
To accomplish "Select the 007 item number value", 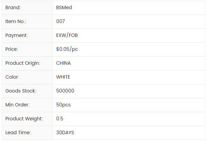I will (x=61, y=21).
